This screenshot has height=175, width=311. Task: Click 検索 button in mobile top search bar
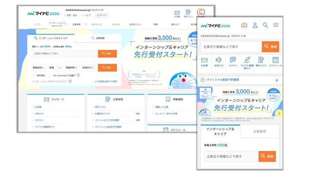pyautogui.click(x=270, y=47)
